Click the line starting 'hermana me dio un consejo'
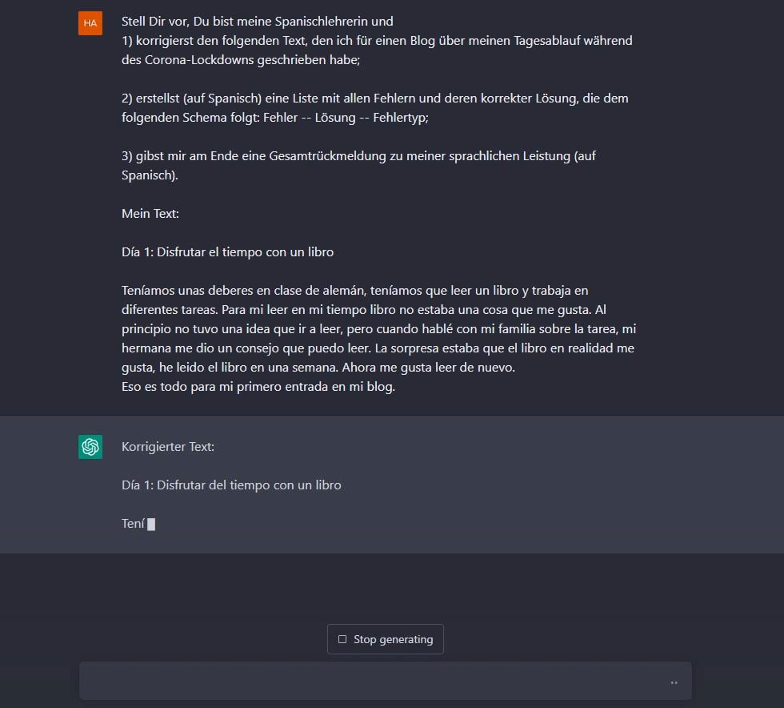 (378, 348)
